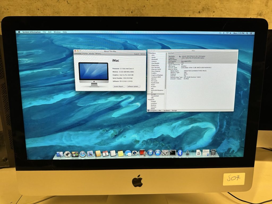
Task: Open System Preferences gear icon
Action: click(x=165, y=153)
